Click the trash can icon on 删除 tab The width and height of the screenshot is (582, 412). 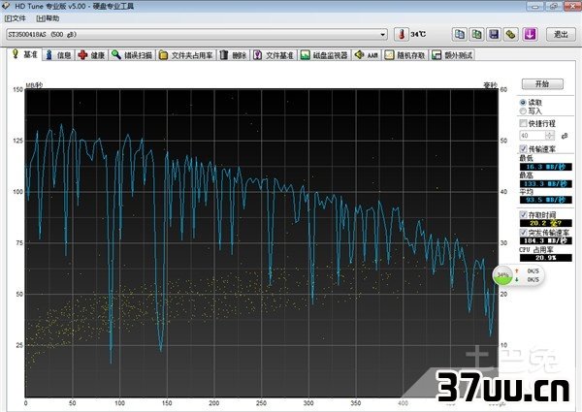pyautogui.click(x=223, y=55)
